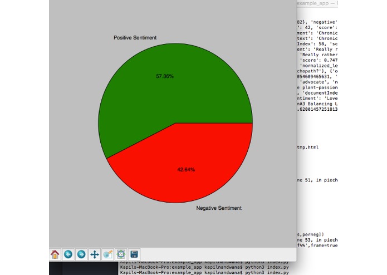This screenshot has width=387, height=275.
Task: Save the figure with floppy disk icon
Action: point(134,254)
